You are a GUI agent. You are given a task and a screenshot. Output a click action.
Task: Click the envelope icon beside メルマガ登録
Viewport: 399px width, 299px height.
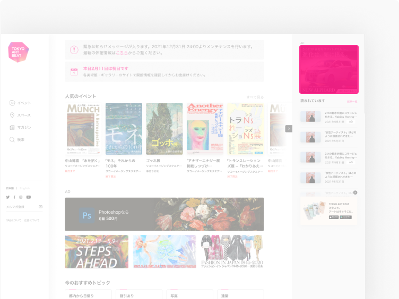coord(40,207)
